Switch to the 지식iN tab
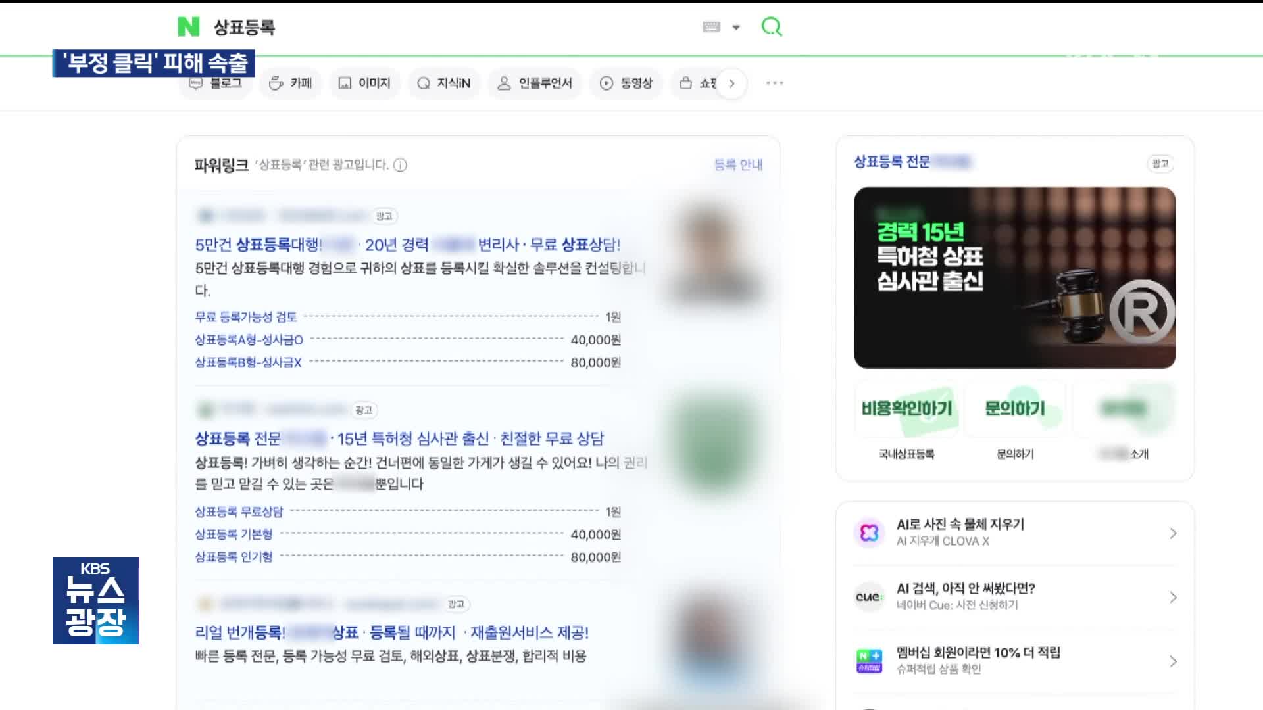Viewport: 1263px width, 710px height. click(x=444, y=83)
